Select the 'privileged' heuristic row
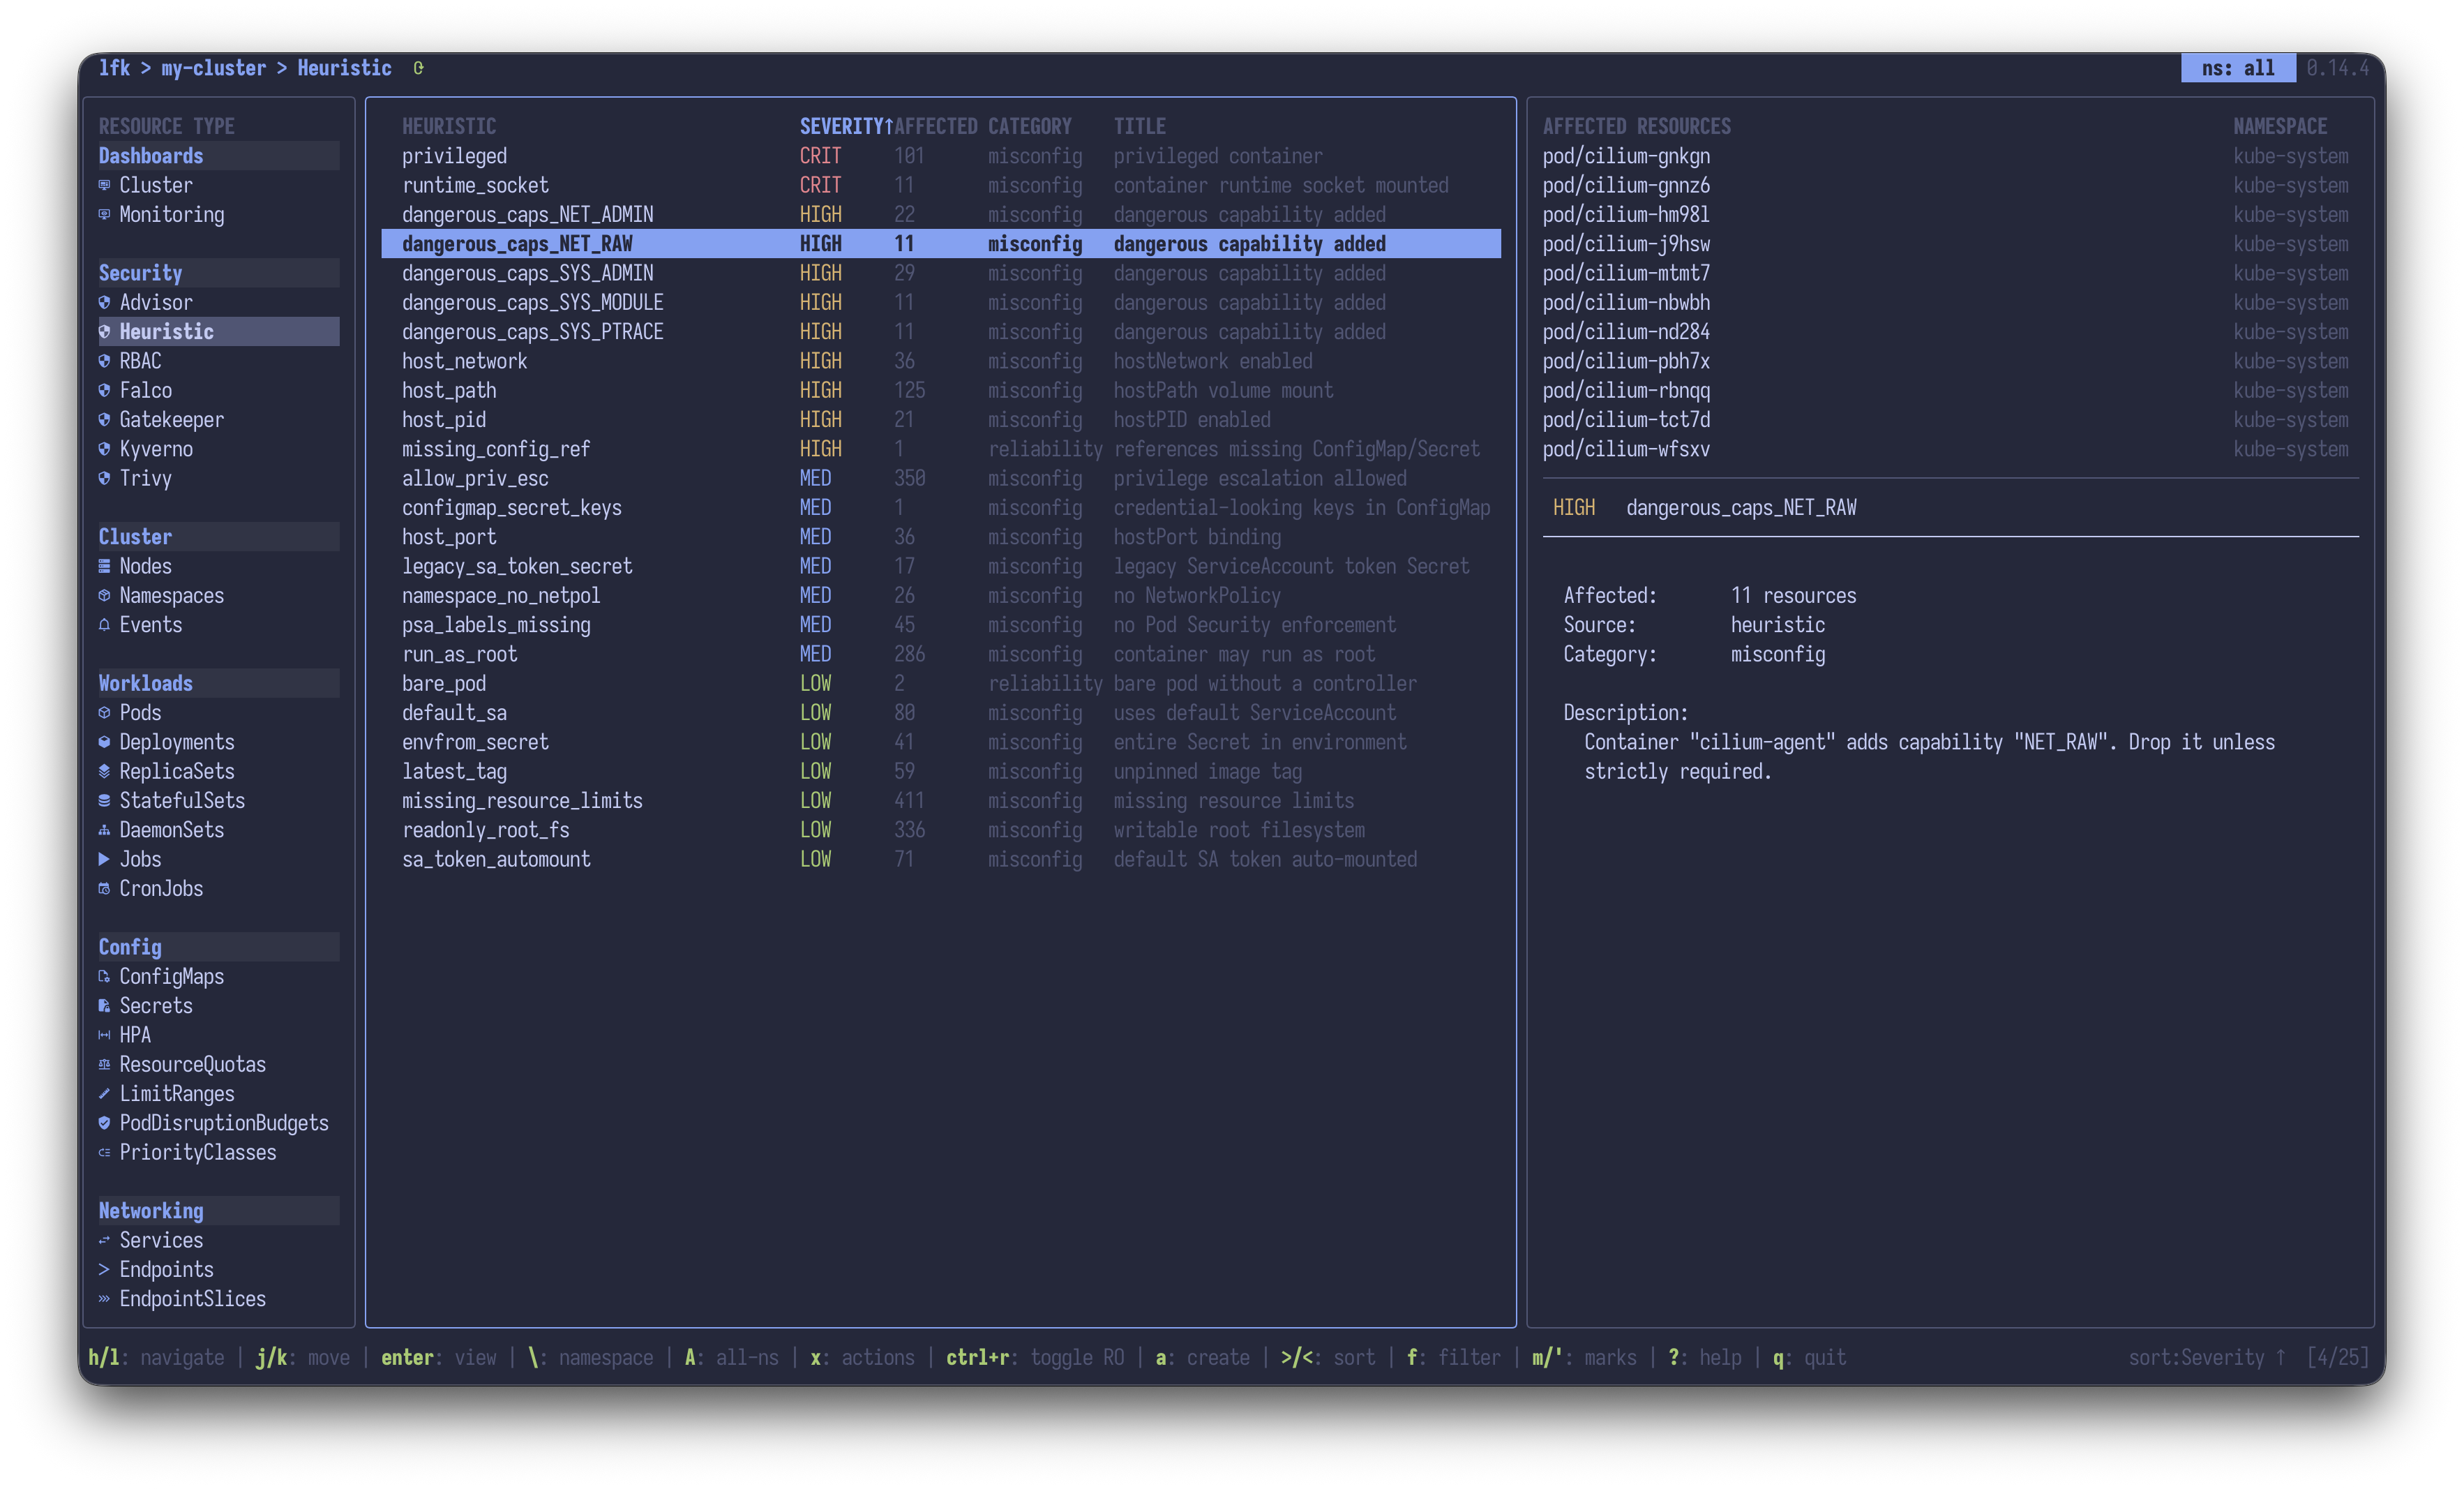 coord(941,156)
